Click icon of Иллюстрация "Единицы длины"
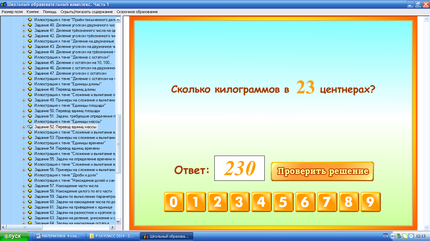This screenshot has width=430, height=241. [30, 84]
